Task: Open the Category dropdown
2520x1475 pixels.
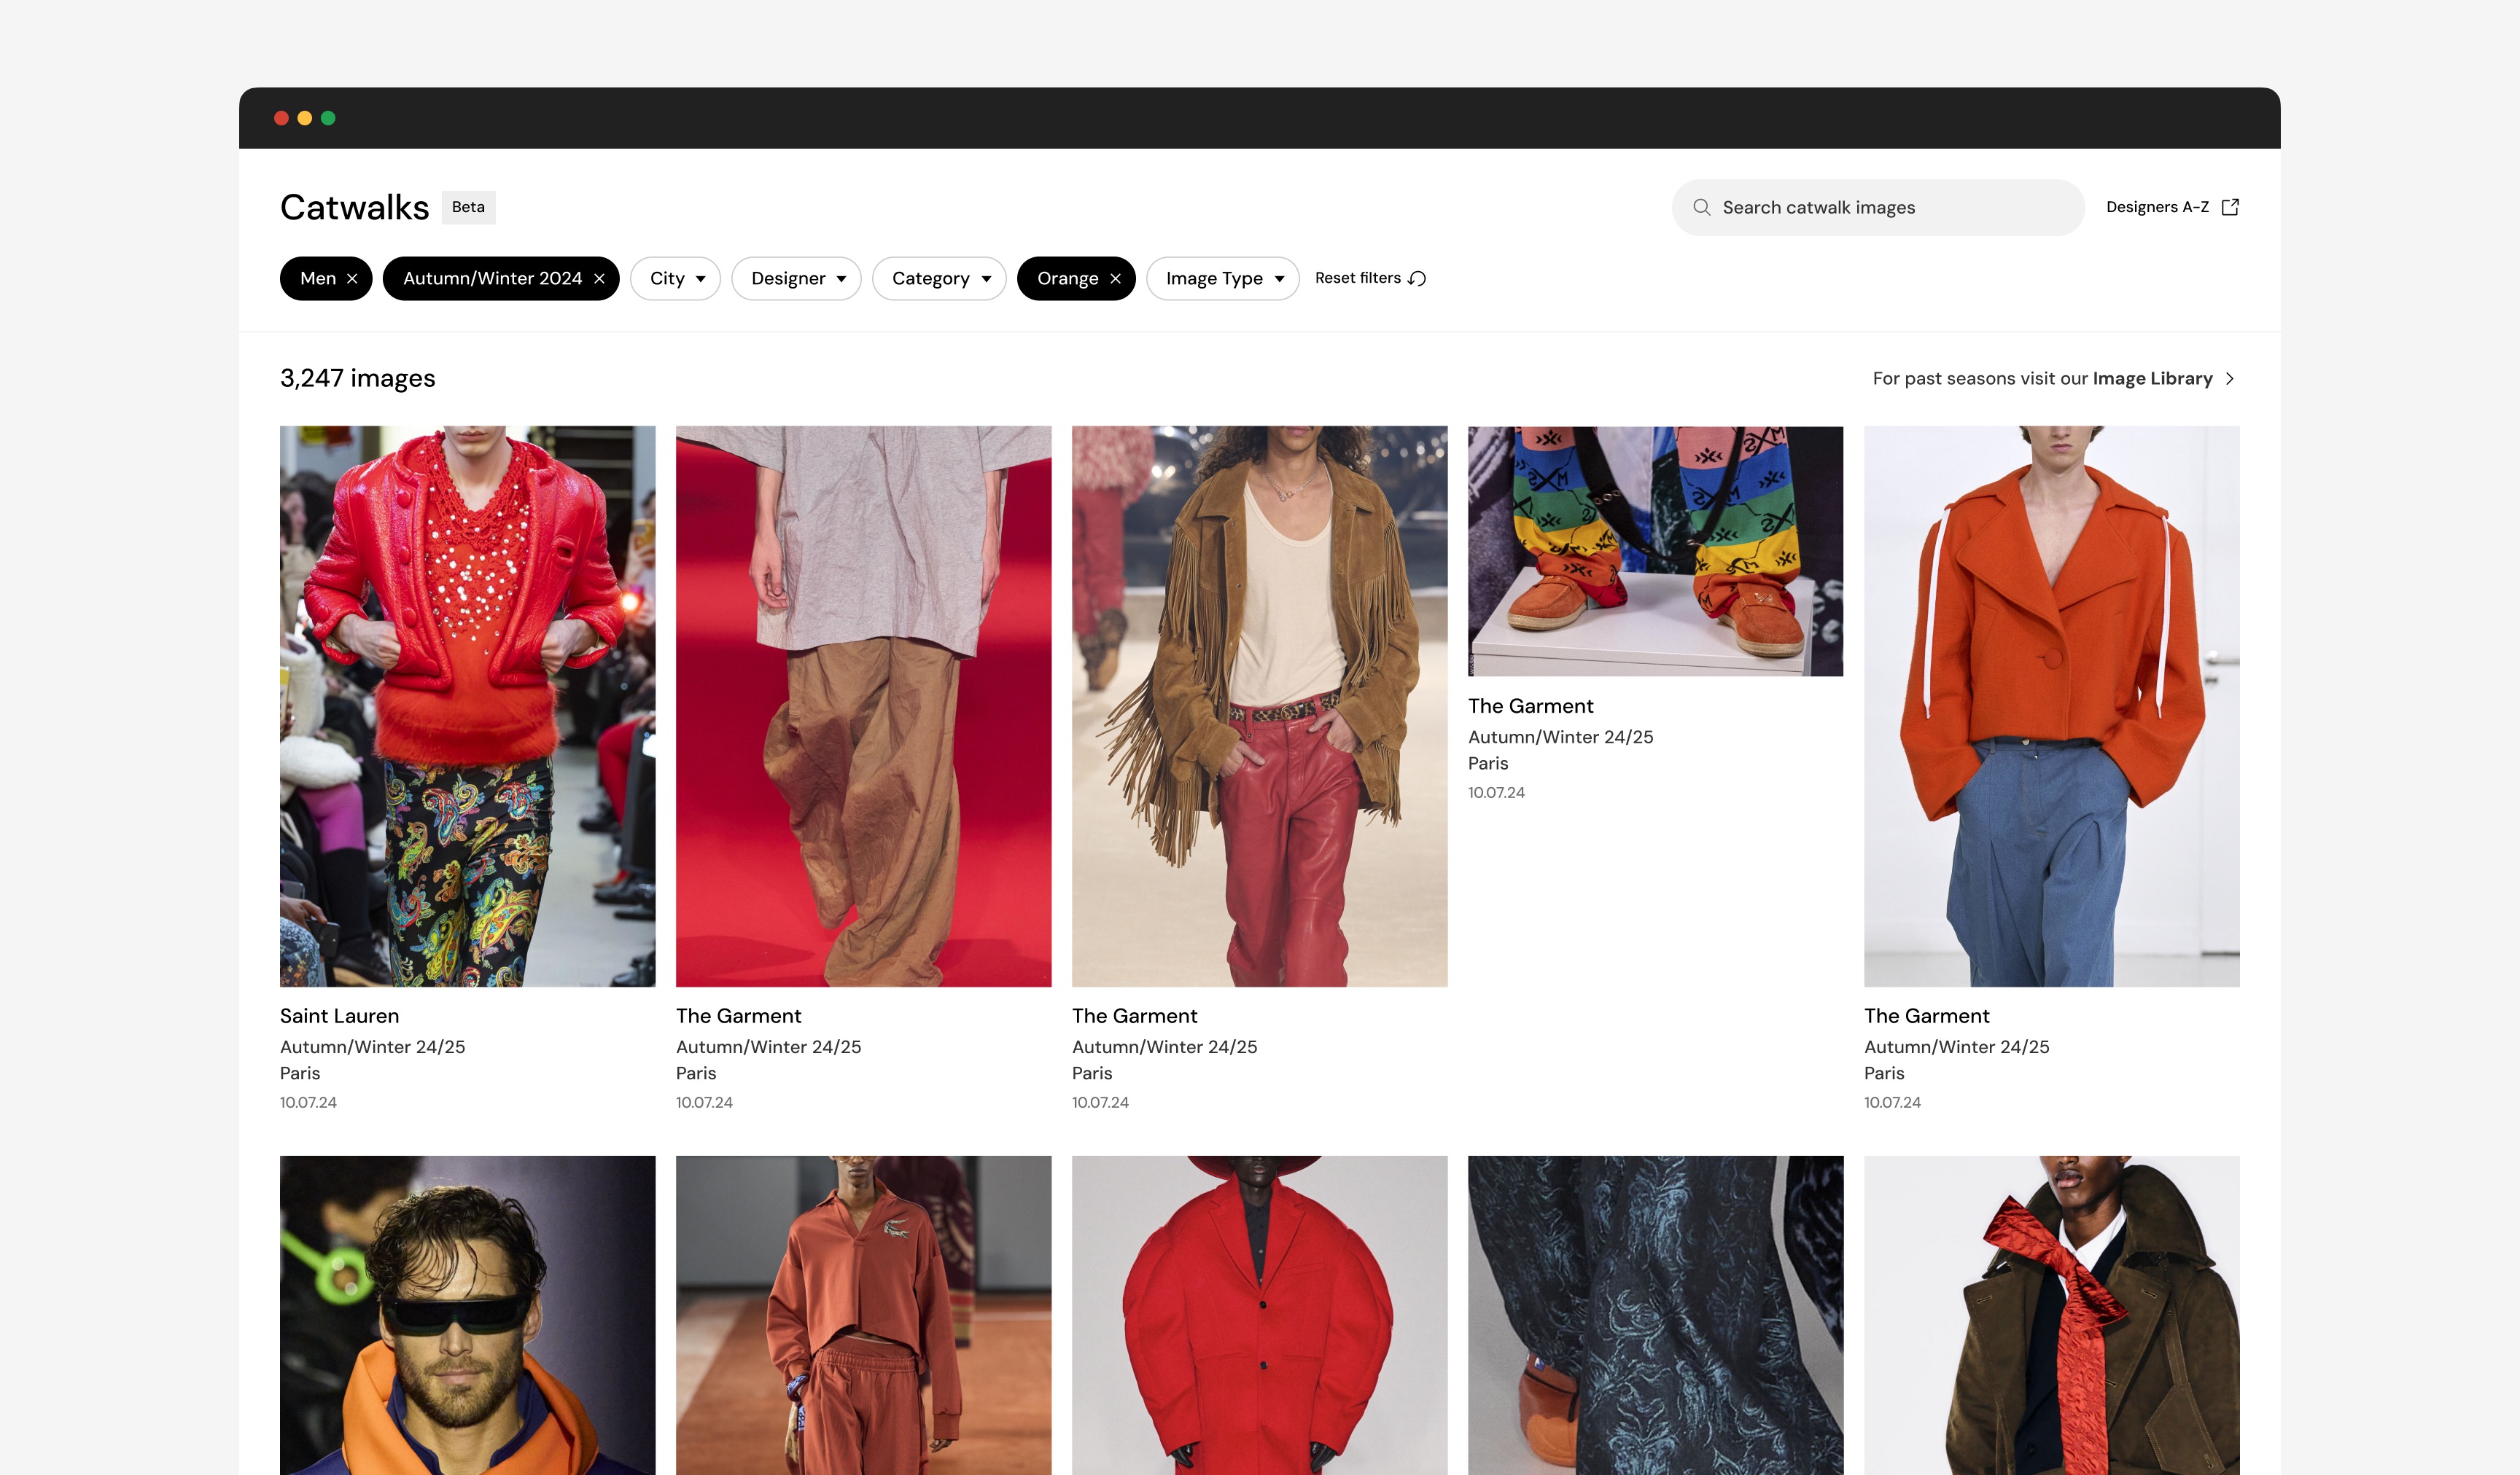Action: click(x=939, y=279)
